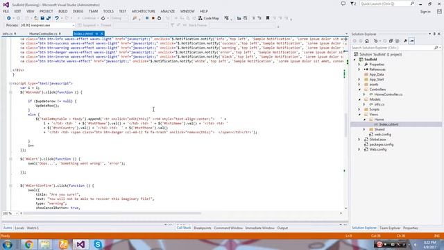This screenshot has height=250, width=444.
Task: Click Collapse All icon in Solution Explorer
Action: click(x=391, y=41)
